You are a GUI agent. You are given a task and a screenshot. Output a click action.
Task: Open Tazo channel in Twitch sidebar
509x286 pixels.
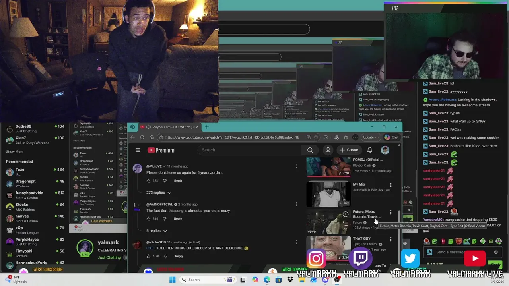click(35, 172)
